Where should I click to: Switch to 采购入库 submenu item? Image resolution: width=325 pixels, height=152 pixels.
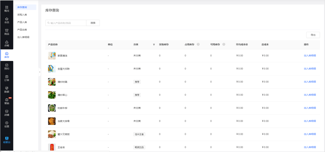tap(22, 15)
